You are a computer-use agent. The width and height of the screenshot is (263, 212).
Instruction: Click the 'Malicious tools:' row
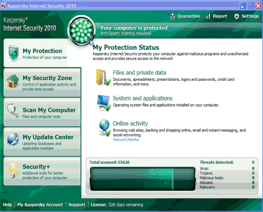(x=227, y=178)
